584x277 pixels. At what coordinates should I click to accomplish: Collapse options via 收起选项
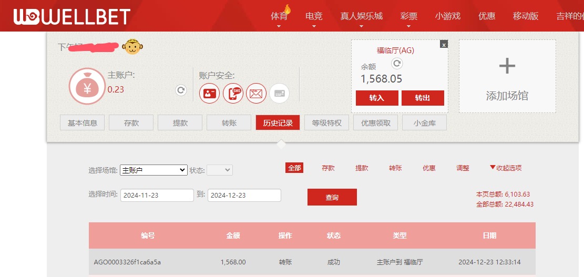506,168
